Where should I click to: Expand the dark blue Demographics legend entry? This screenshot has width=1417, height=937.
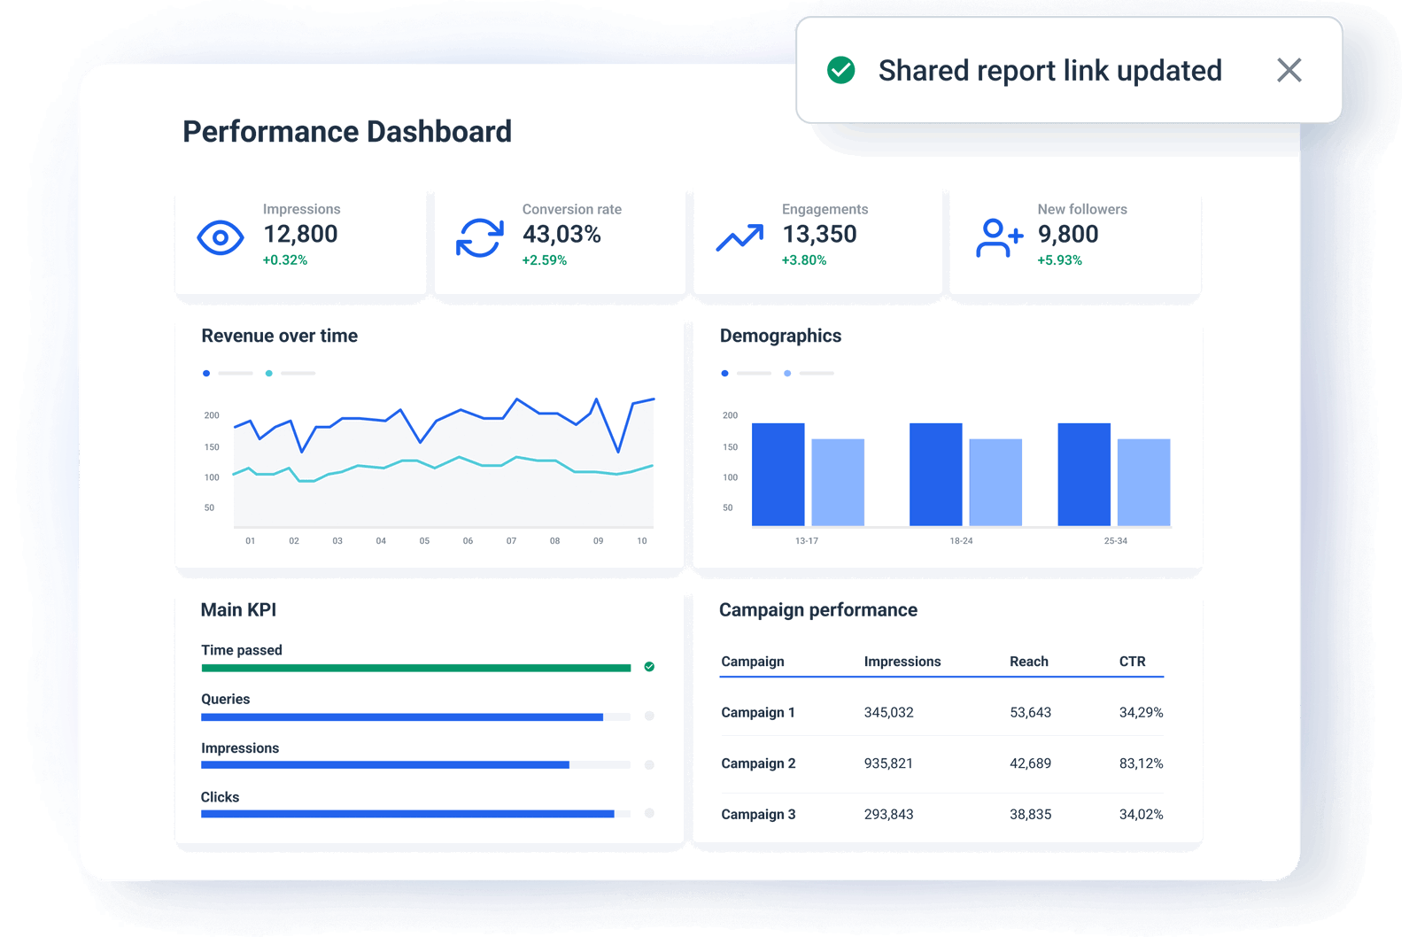click(x=725, y=373)
